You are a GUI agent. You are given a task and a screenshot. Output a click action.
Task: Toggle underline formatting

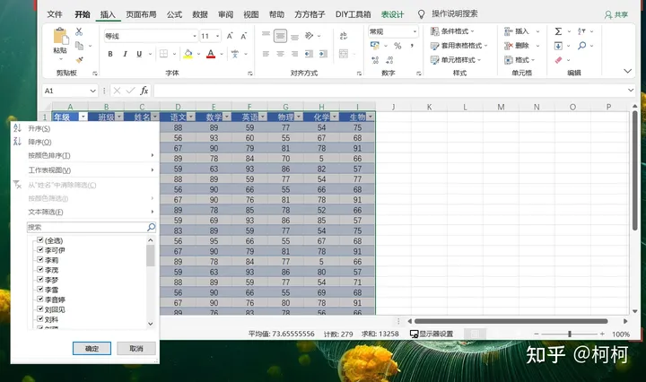[139, 54]
